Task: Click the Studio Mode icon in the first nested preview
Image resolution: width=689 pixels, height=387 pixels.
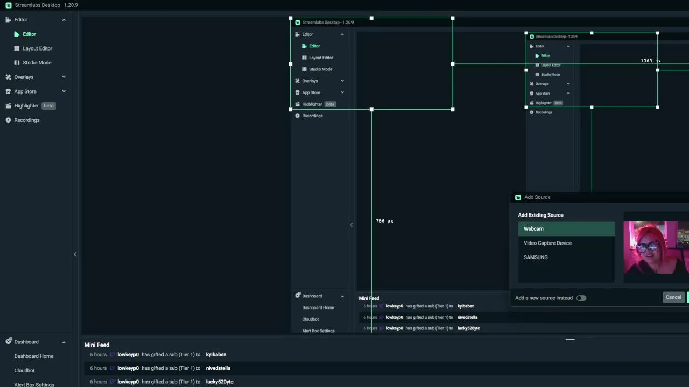Action: (x=304, y=69)
